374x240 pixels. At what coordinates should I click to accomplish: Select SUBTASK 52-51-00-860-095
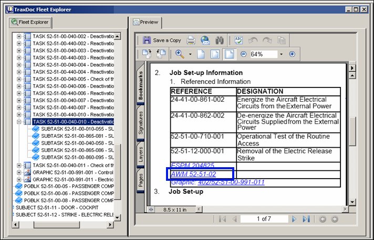[77, 157]
